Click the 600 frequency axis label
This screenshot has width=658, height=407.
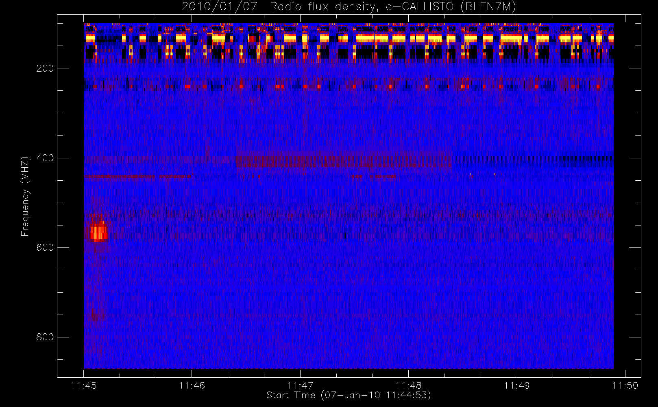click(45, 247)
